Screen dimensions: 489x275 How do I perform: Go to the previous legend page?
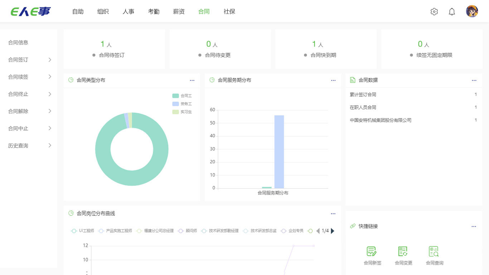[318, 231]
